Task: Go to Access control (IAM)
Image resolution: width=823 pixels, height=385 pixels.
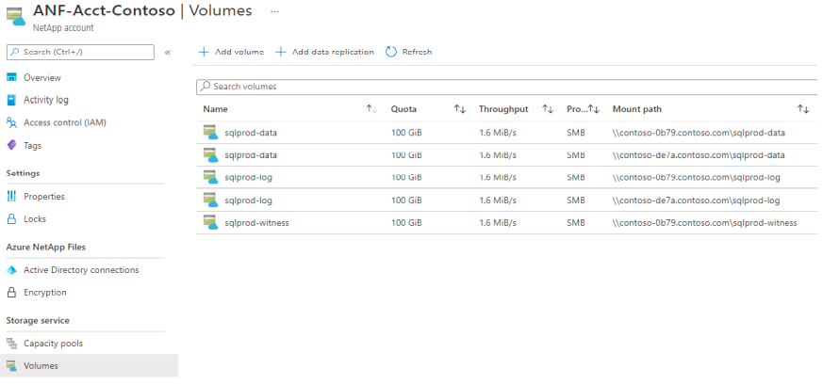Action: [64, 122]
